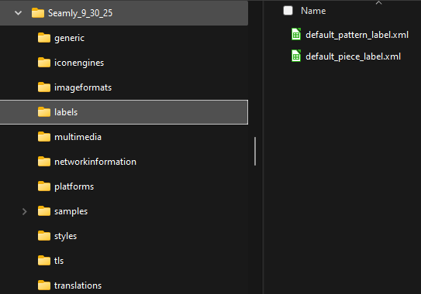This screenshot has height=294, width=421.
Task: Open the networkinformation folder in the tree
Action: (95, 162)
